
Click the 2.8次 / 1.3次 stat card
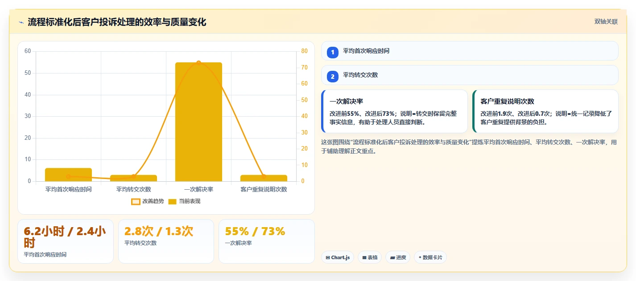tap(166, 241)
